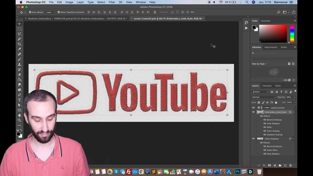313x176 pixels.
Task: Click the Actions play icon in the dock
Action: point(246,28)
